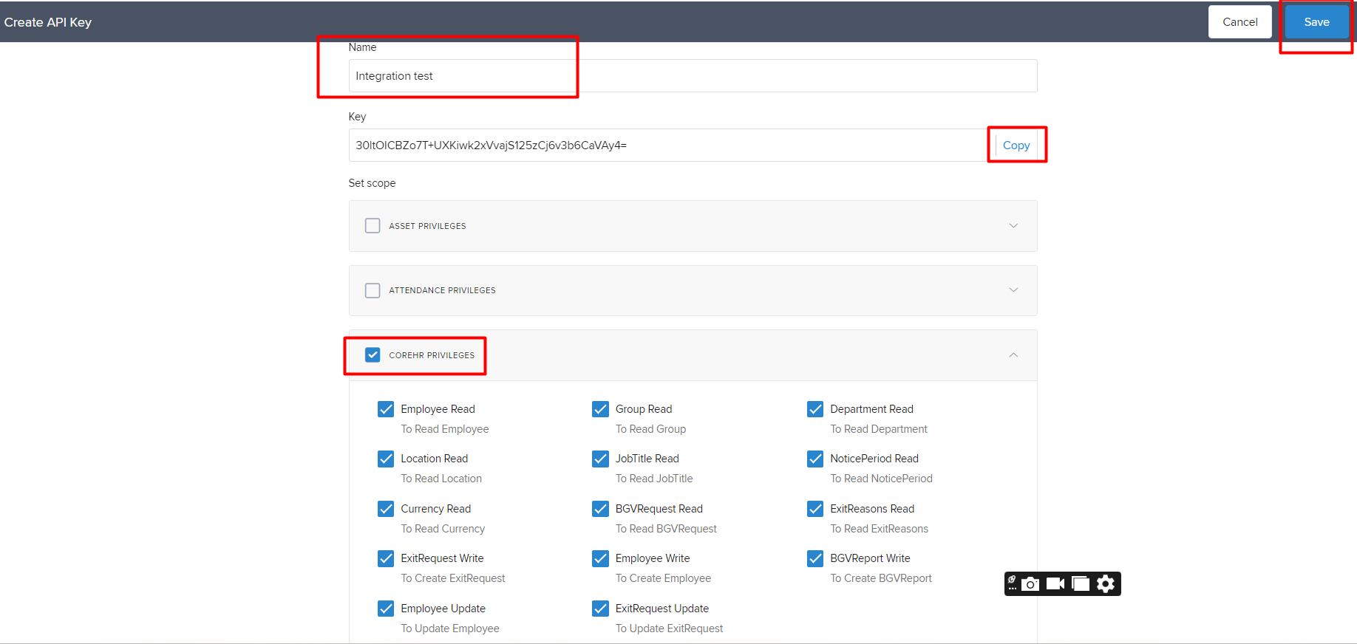Click the stacked windows gallery icon

coord(1081,584)
